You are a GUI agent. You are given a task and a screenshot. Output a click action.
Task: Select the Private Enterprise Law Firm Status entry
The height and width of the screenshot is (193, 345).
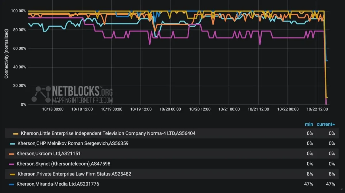tap(74, 174)
